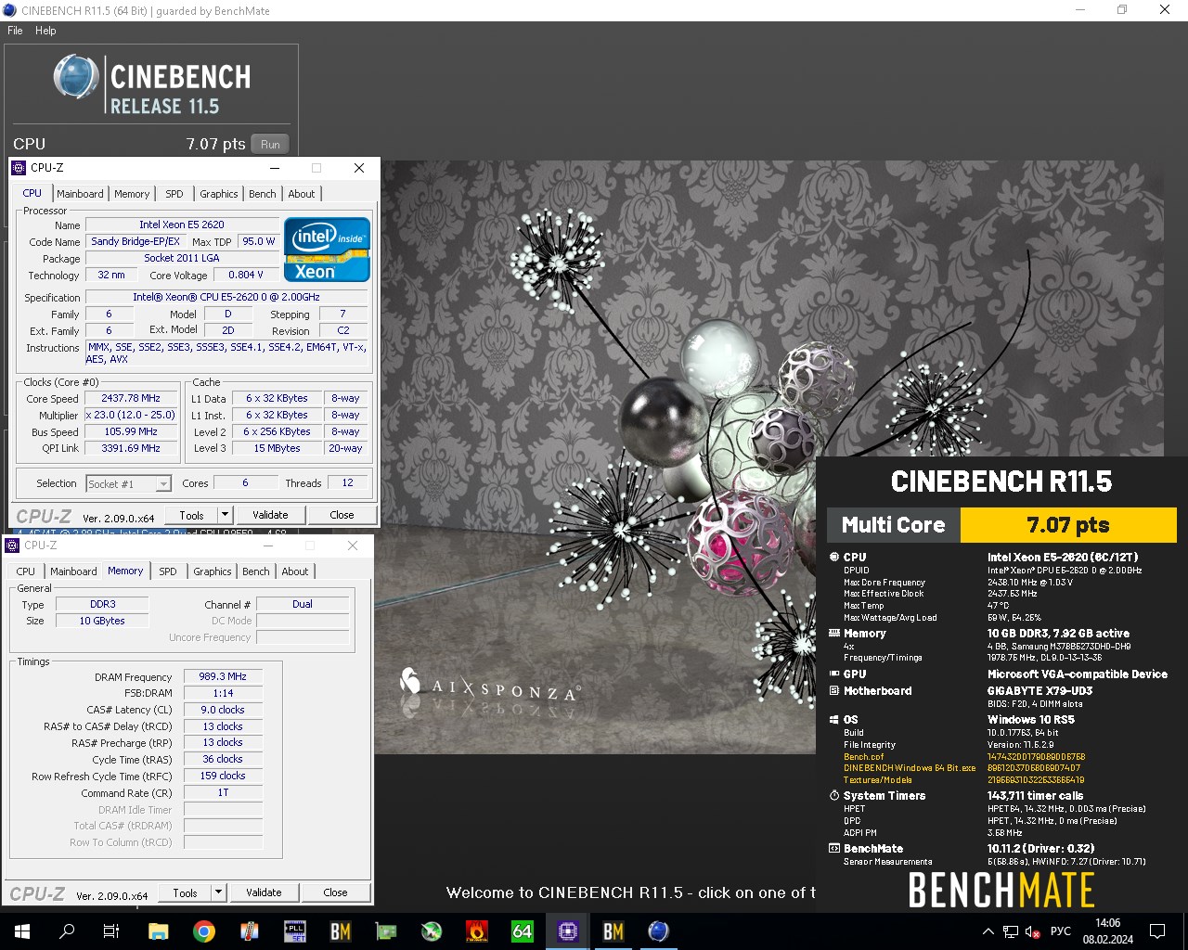
Task: Click the Cinebench title bar app icon
Action: (10, 10)
